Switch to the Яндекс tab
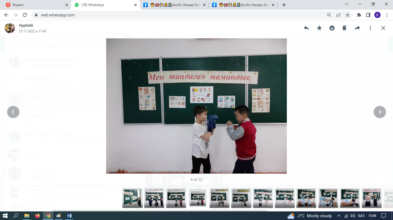This screenshot has height=220, width=393. 37,5
